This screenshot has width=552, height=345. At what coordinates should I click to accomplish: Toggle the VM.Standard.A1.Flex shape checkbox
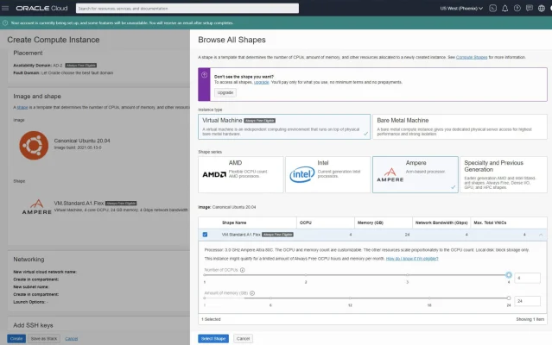(x=205, y=235)
